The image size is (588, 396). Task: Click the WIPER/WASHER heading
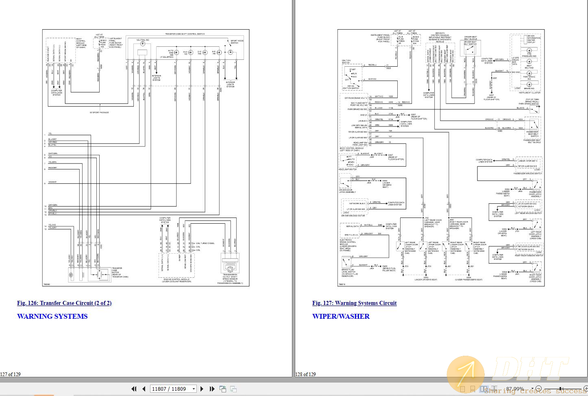point(341,316)
